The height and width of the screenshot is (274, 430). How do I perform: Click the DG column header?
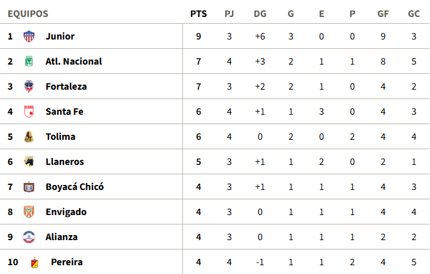pos(260,14)
